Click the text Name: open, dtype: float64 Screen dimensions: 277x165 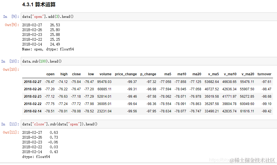[48, 49]
